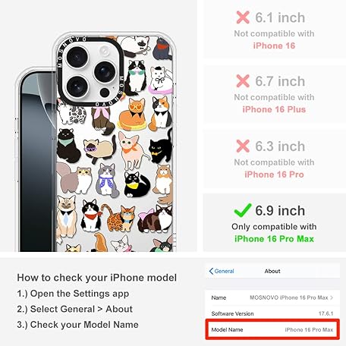Screen dimensions: 346x346
Task: Click the top-left camera lens
Action: [77, 57]
